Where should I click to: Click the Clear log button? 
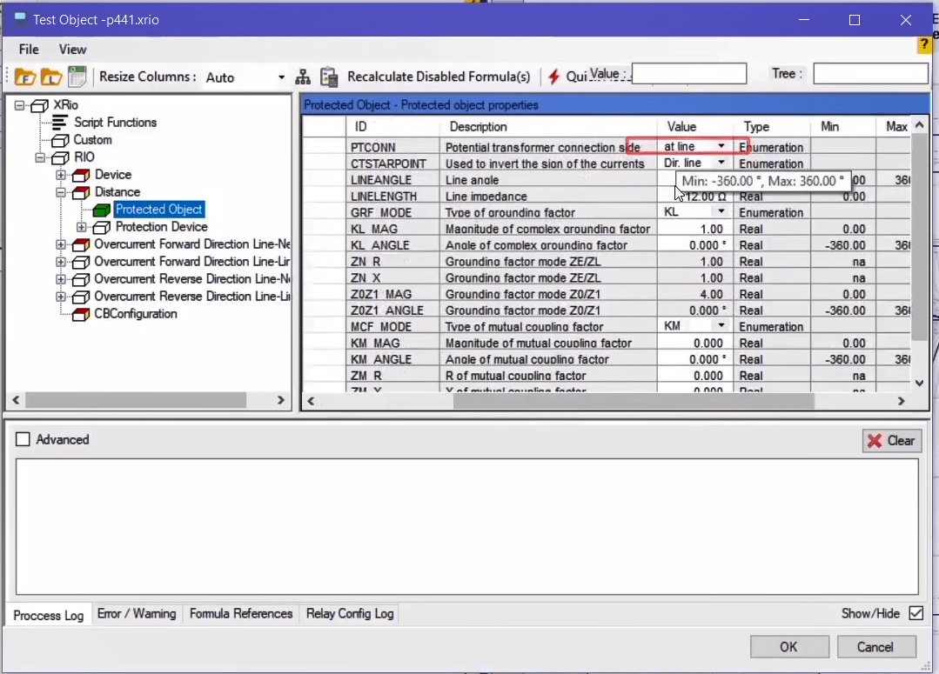coord(891,441)
